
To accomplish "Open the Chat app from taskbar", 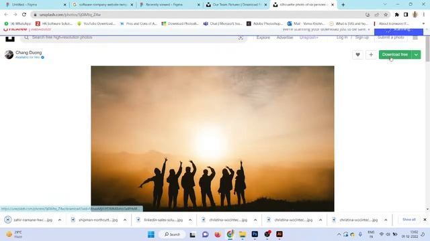I will point(205,234).
